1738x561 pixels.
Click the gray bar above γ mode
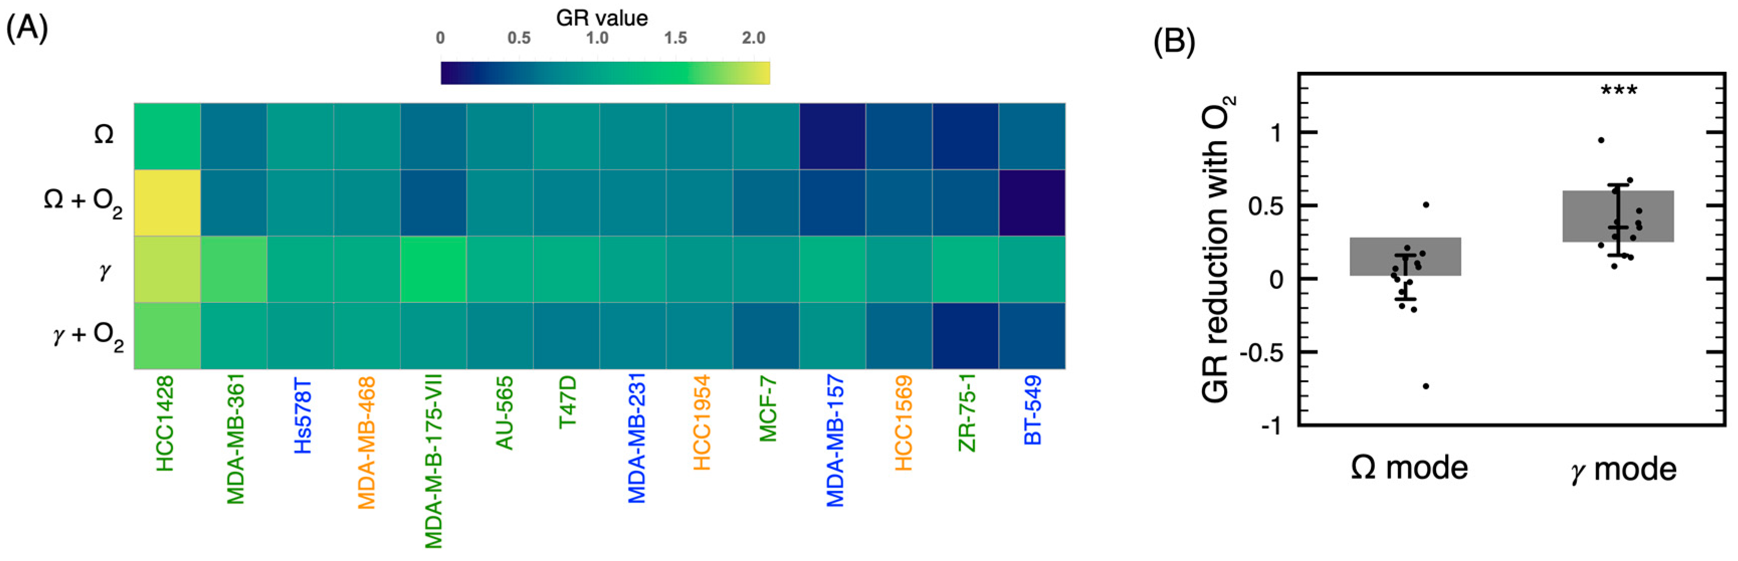pos(1618,216)
